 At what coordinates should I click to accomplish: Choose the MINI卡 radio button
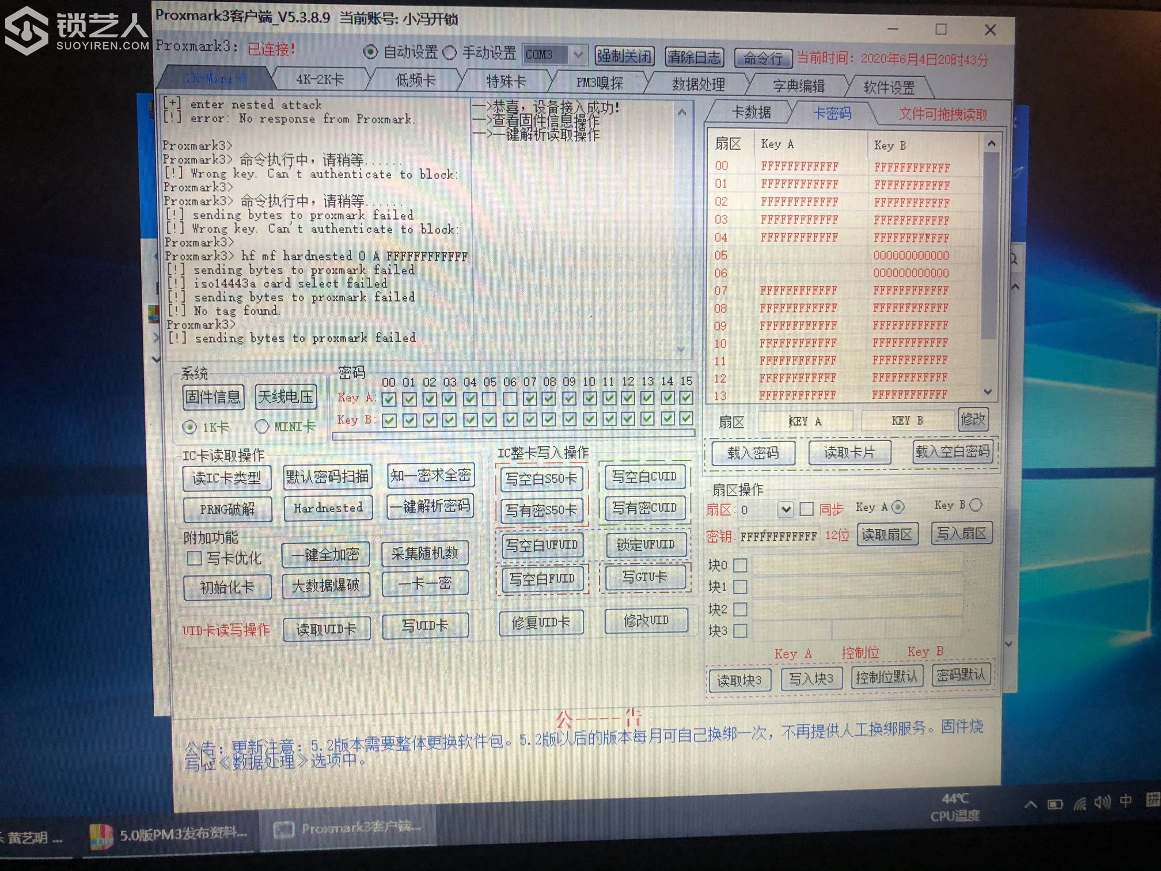262,426
